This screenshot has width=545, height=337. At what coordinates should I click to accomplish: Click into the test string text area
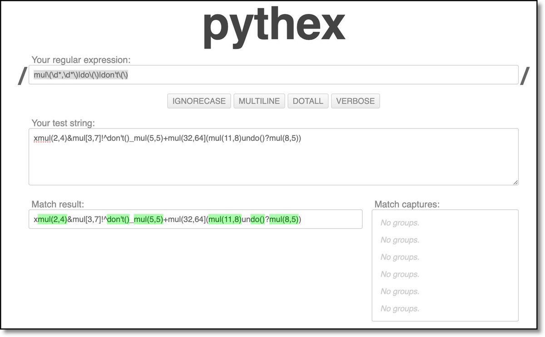(x=273, y=157)
